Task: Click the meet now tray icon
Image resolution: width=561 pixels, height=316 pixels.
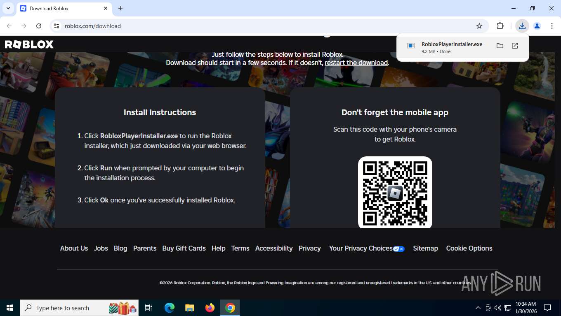Action: coord(488,308)
